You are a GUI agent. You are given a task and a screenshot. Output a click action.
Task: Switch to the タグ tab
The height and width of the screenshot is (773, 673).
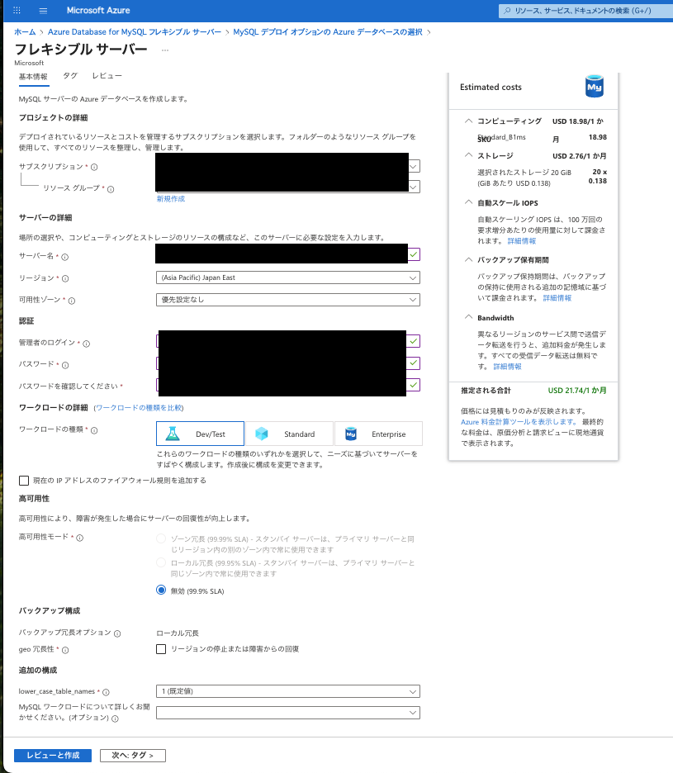click(x=69, y=74)
